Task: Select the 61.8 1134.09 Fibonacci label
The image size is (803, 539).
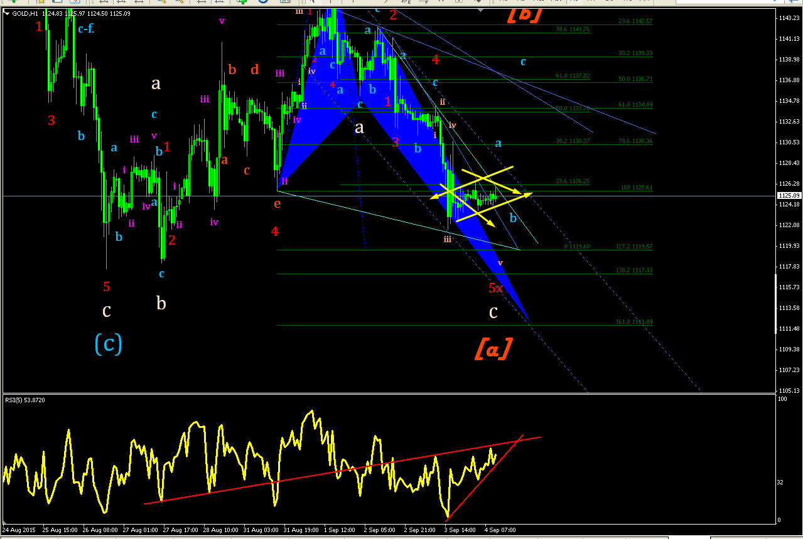Action: [x=635, y=105]
